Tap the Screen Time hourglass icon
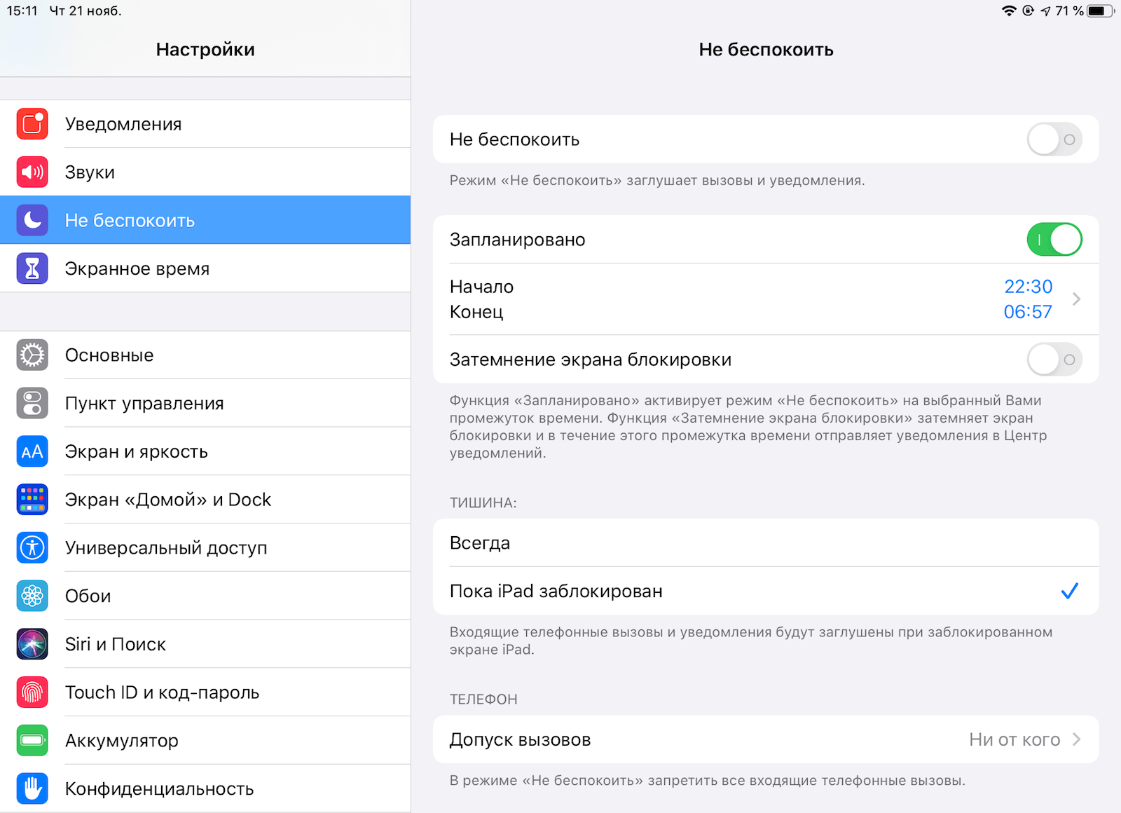The width and height of the screenshot is (1121, 813). coord(32,268)
